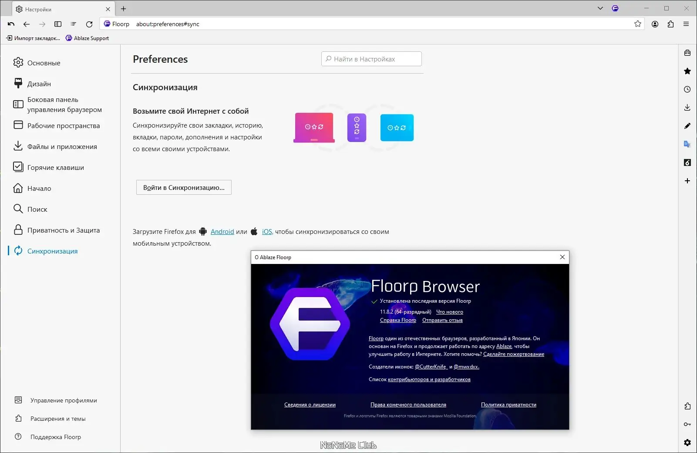The height and width of the screenshot is (453, 697).
Task: Open the Что нового link in the About dialog
Action: click(x=450, y=312)
